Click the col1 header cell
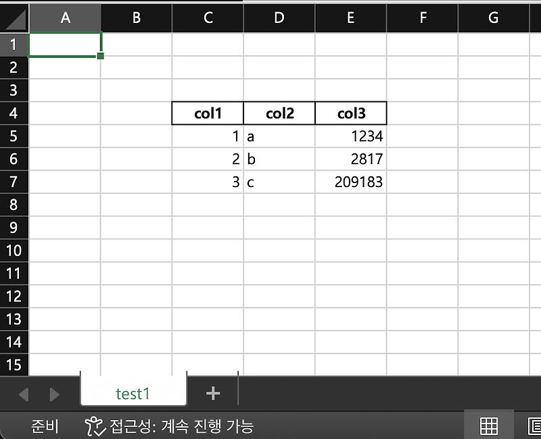 coord(208,113)
